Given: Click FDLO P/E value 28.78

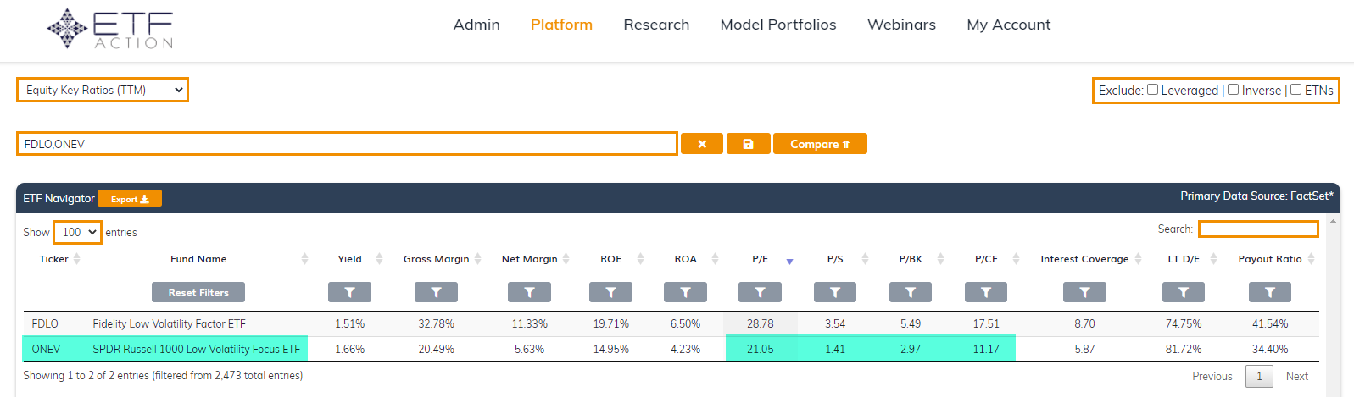Looking at the screenshot, I should 760,323.
